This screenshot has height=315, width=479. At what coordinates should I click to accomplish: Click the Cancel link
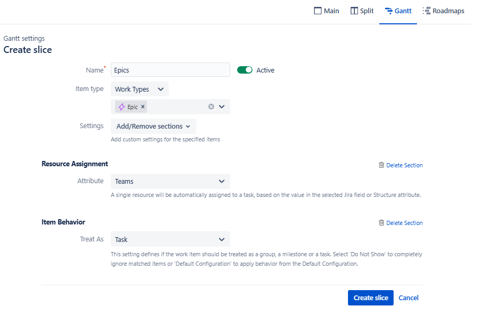click(x=408, y=298)
